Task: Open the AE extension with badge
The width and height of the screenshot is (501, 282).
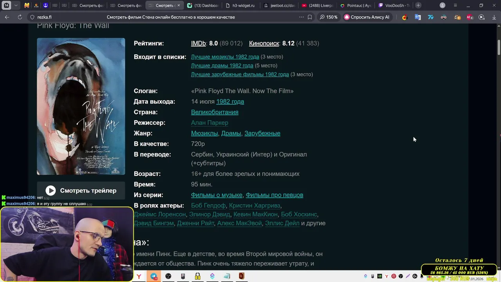Action: [x=470, y=17]
